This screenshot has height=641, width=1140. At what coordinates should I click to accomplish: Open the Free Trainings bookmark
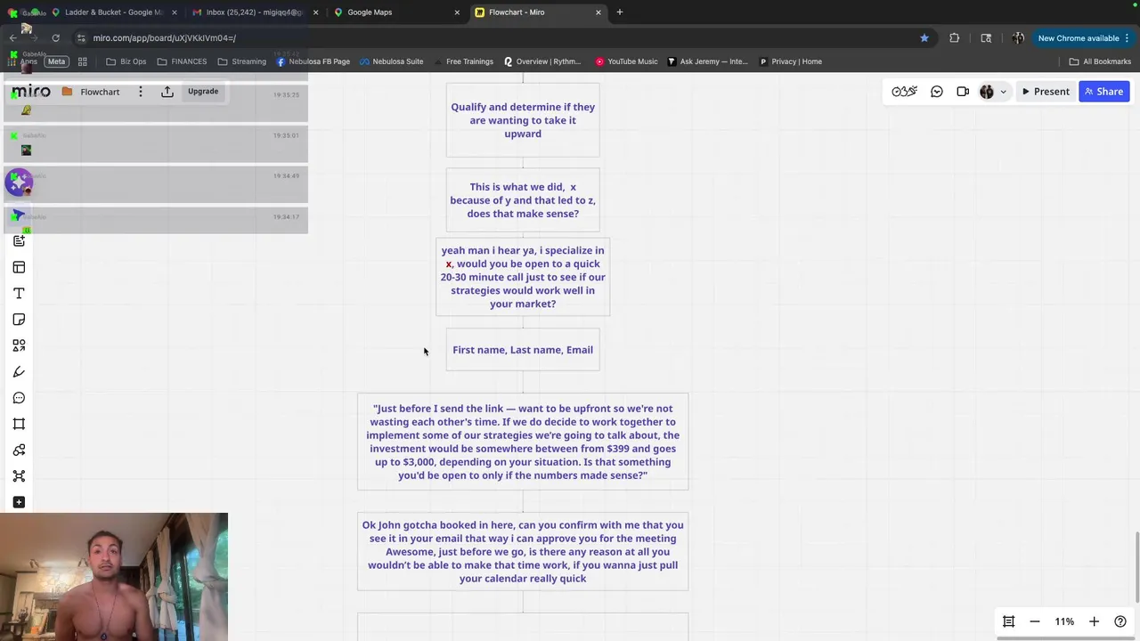[463, 61]
